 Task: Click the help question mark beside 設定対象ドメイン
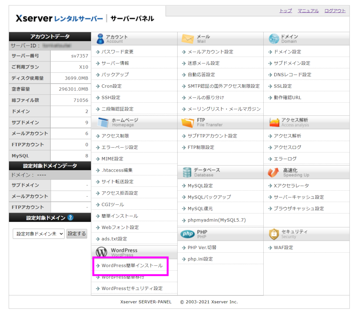70,217
